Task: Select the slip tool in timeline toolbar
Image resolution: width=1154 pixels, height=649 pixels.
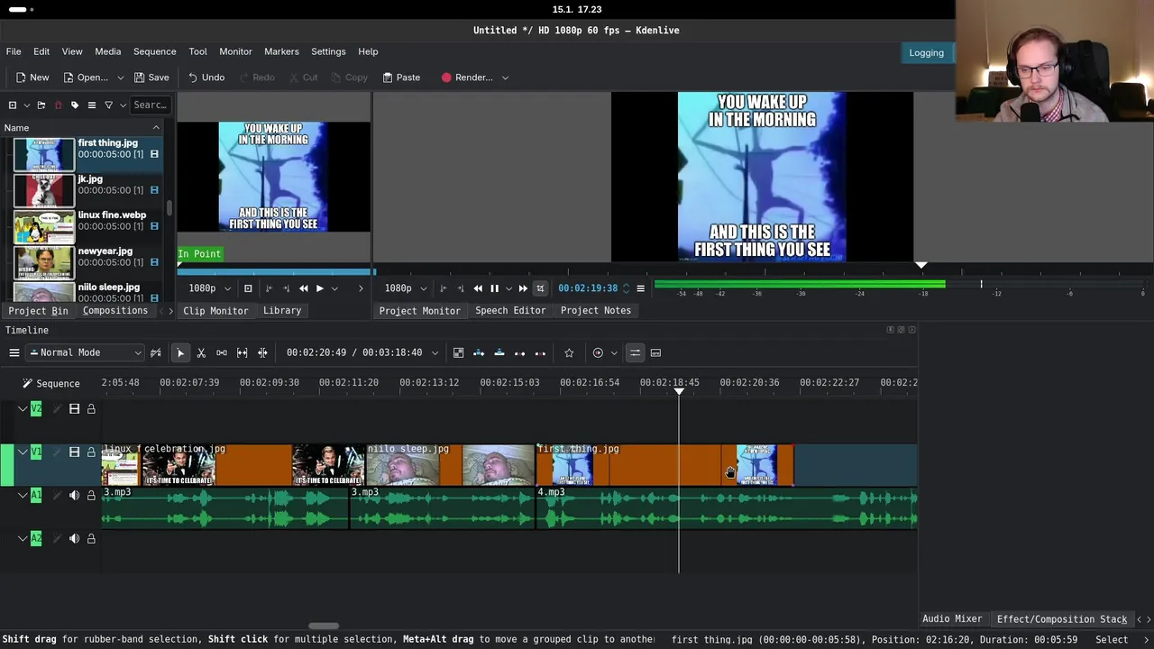Action: click(243, 352)
